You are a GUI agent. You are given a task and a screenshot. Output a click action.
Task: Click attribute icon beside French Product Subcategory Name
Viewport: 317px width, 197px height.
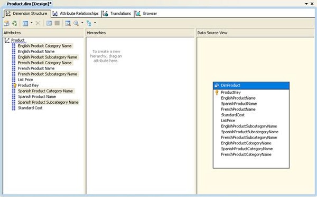(14, 74)
